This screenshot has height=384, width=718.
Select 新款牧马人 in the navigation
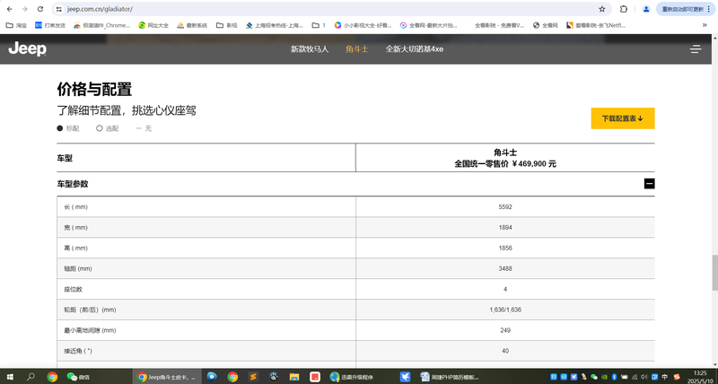pos(310,49)
